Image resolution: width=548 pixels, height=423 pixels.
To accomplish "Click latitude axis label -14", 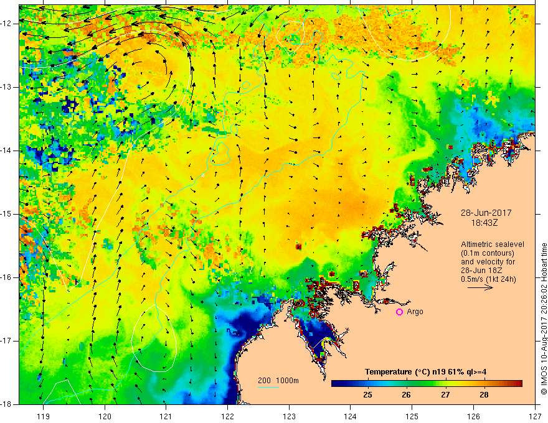I will pos(6,151).
